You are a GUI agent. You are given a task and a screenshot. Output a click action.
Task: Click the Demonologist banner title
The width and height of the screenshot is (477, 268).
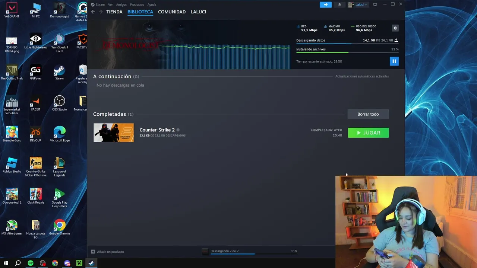coord(130,45)
